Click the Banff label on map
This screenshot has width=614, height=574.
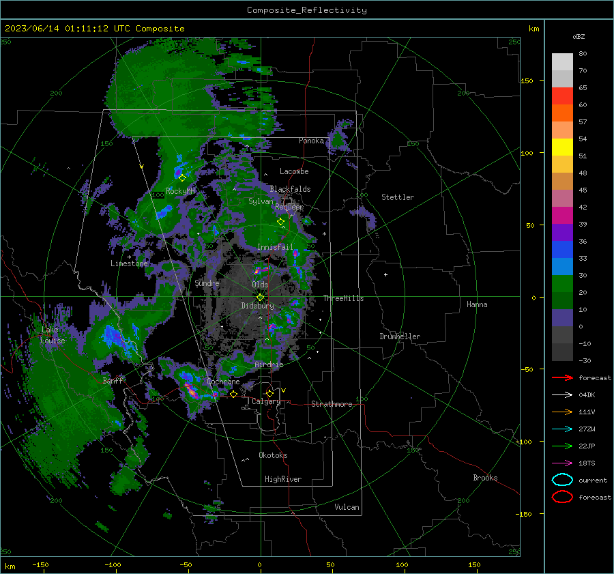[113, 380]
